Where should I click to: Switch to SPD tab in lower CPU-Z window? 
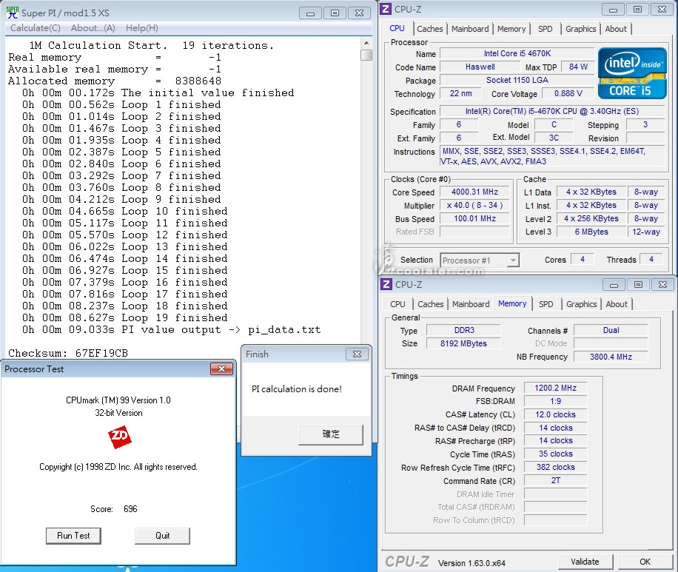[546, 304]
